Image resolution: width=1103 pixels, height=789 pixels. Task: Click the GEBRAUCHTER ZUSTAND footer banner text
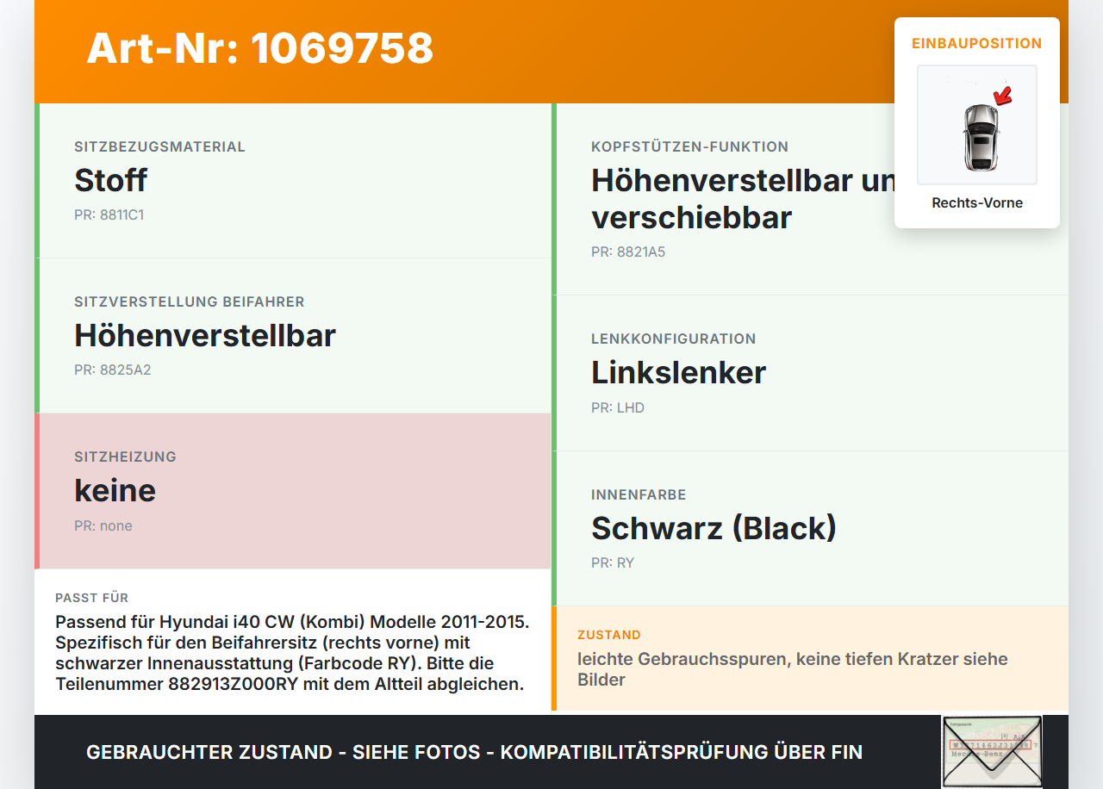pos(474,752)
